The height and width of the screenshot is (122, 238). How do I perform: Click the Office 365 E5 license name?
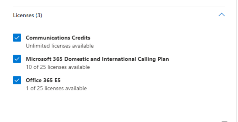[x=43, y=80]
